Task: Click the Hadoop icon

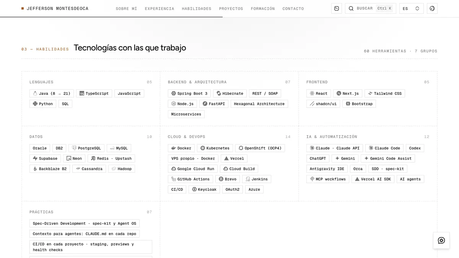Action: [x=114, y=169]
